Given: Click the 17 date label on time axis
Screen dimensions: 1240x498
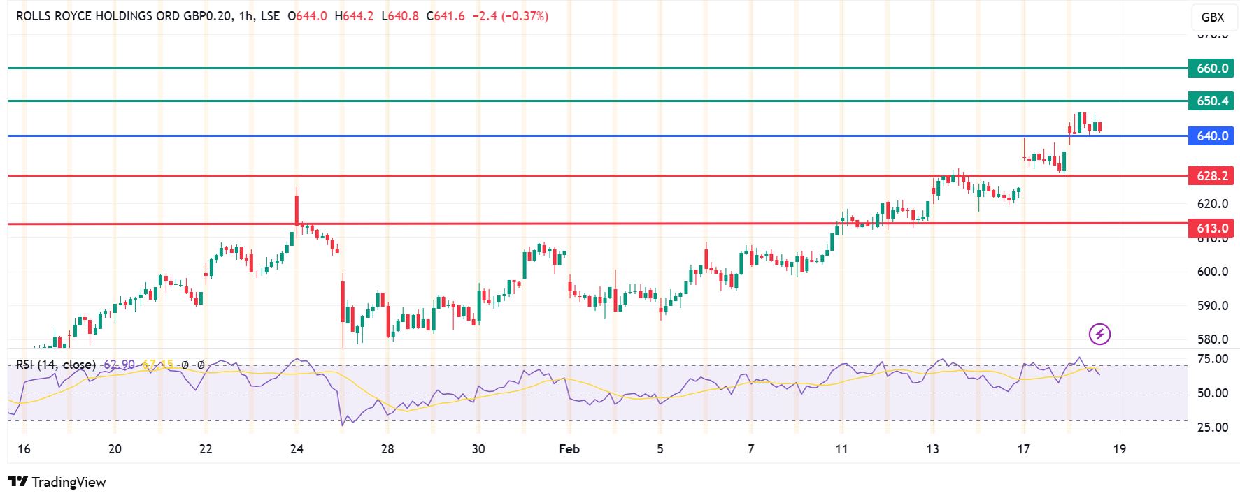Looking at the screenshot, I should (x=1023, y=449).
